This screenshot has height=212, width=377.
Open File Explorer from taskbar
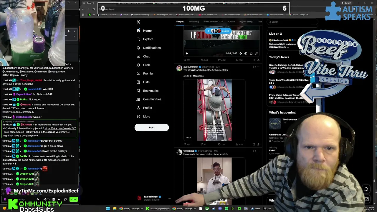pyautogui.click(x=114, y=208)
